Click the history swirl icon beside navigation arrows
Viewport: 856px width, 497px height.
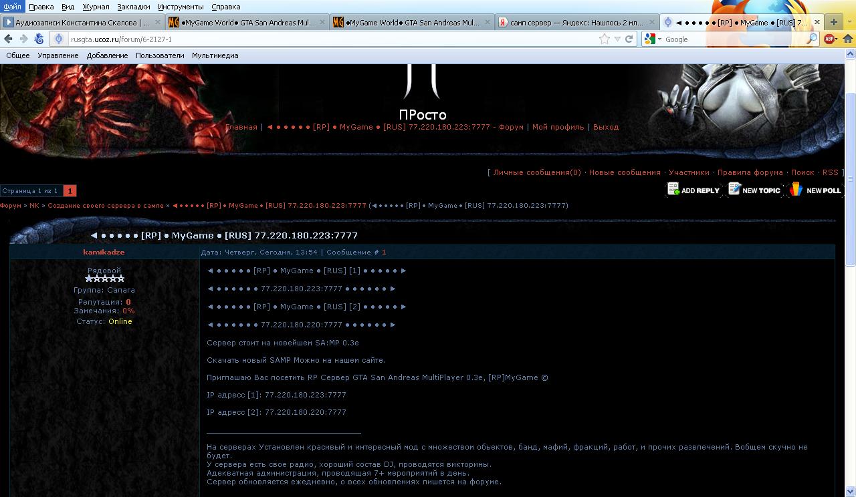click(x=39, y=39)
